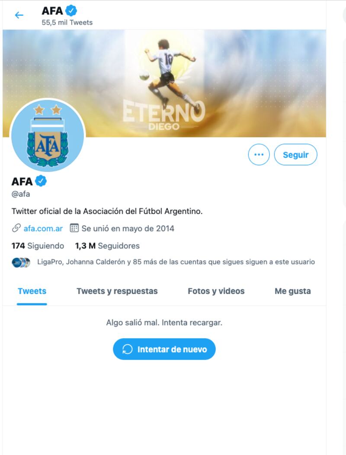Open the Fotos y videos tab
The height and width of the screenshot is (455, 346).
click(x=216, y=291)
